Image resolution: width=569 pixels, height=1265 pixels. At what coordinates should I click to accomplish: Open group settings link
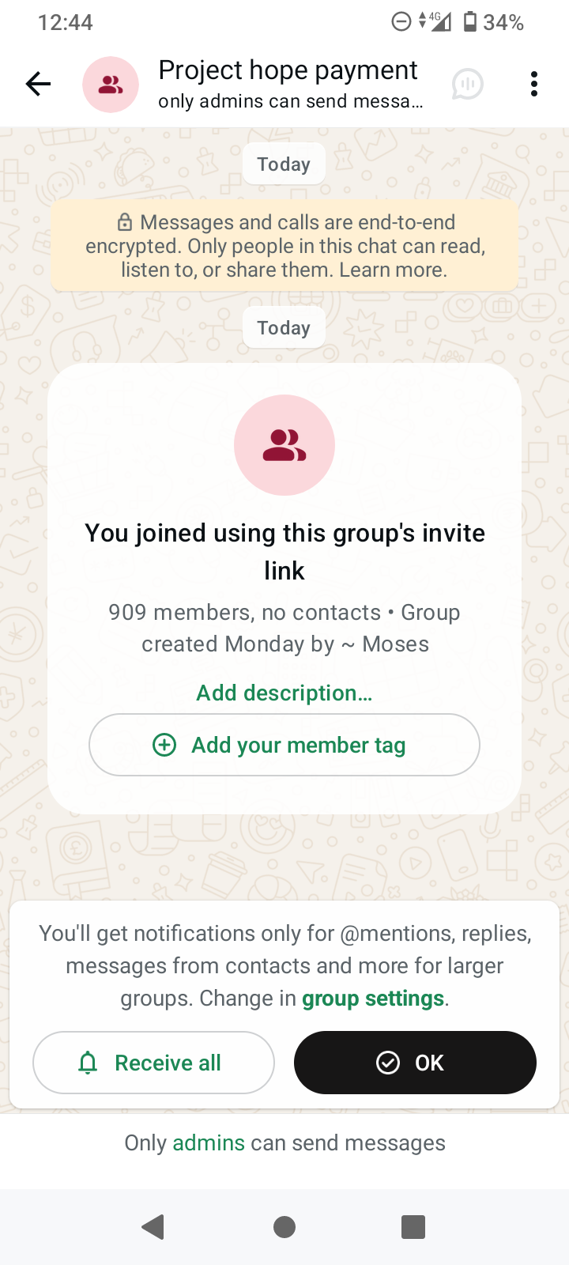373,999
